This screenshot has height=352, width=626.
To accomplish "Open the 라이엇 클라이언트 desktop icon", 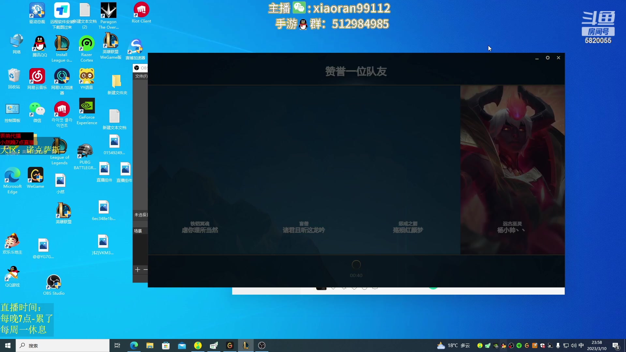I will 62,114.
